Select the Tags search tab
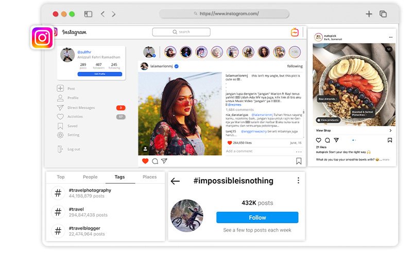Image resolution: width=412 pixels, height=258 pixels. 120,177
